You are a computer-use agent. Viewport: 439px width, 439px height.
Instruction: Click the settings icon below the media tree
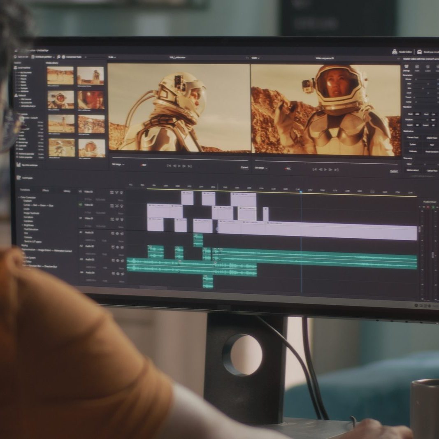19,165
